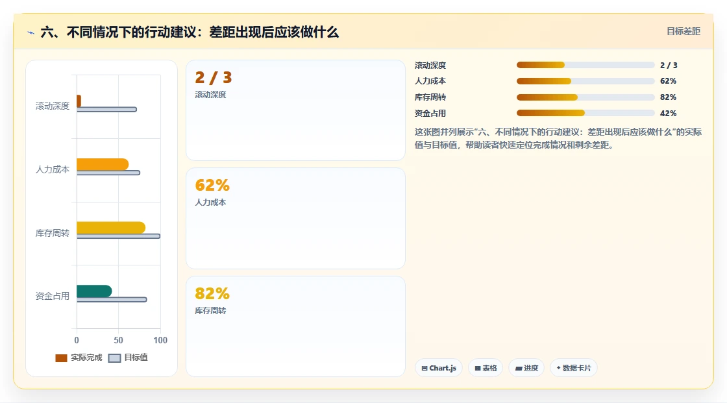
Task: Click the 0 tick on chart axis
Action: click(x=77, y=340)
